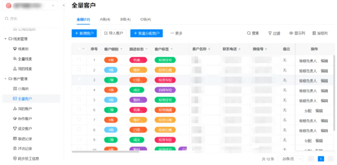The image size is (337, 165).
Task: Click the 自用车位 tag in row 4
Action: (x=165, y=90)
